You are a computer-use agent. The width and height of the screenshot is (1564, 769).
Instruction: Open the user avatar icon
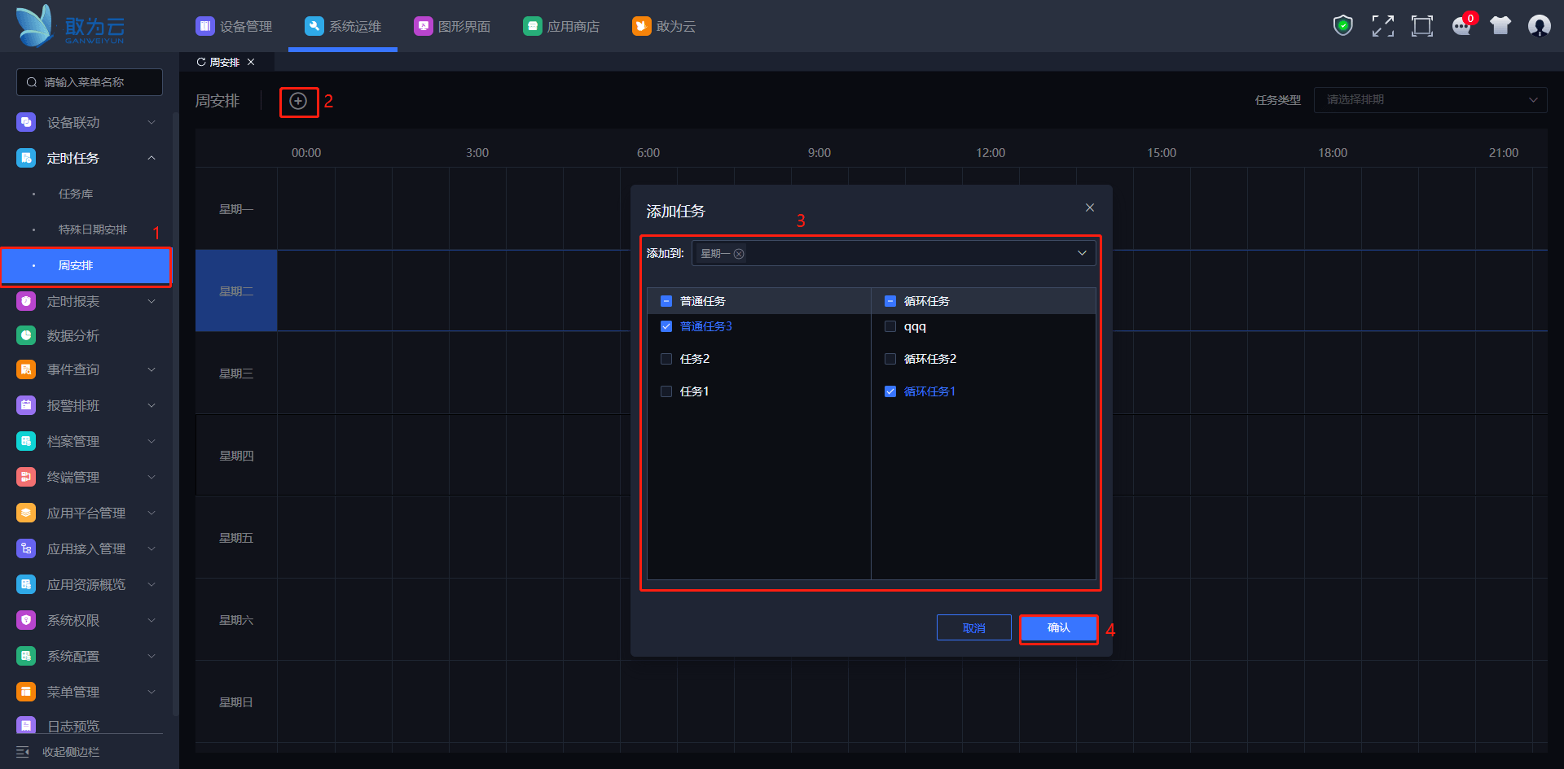coord(1539,26)
